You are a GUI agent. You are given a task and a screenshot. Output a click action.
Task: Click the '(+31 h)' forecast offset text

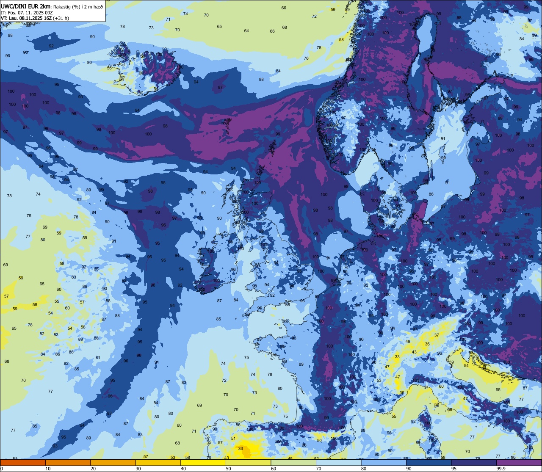click(61, 18)
